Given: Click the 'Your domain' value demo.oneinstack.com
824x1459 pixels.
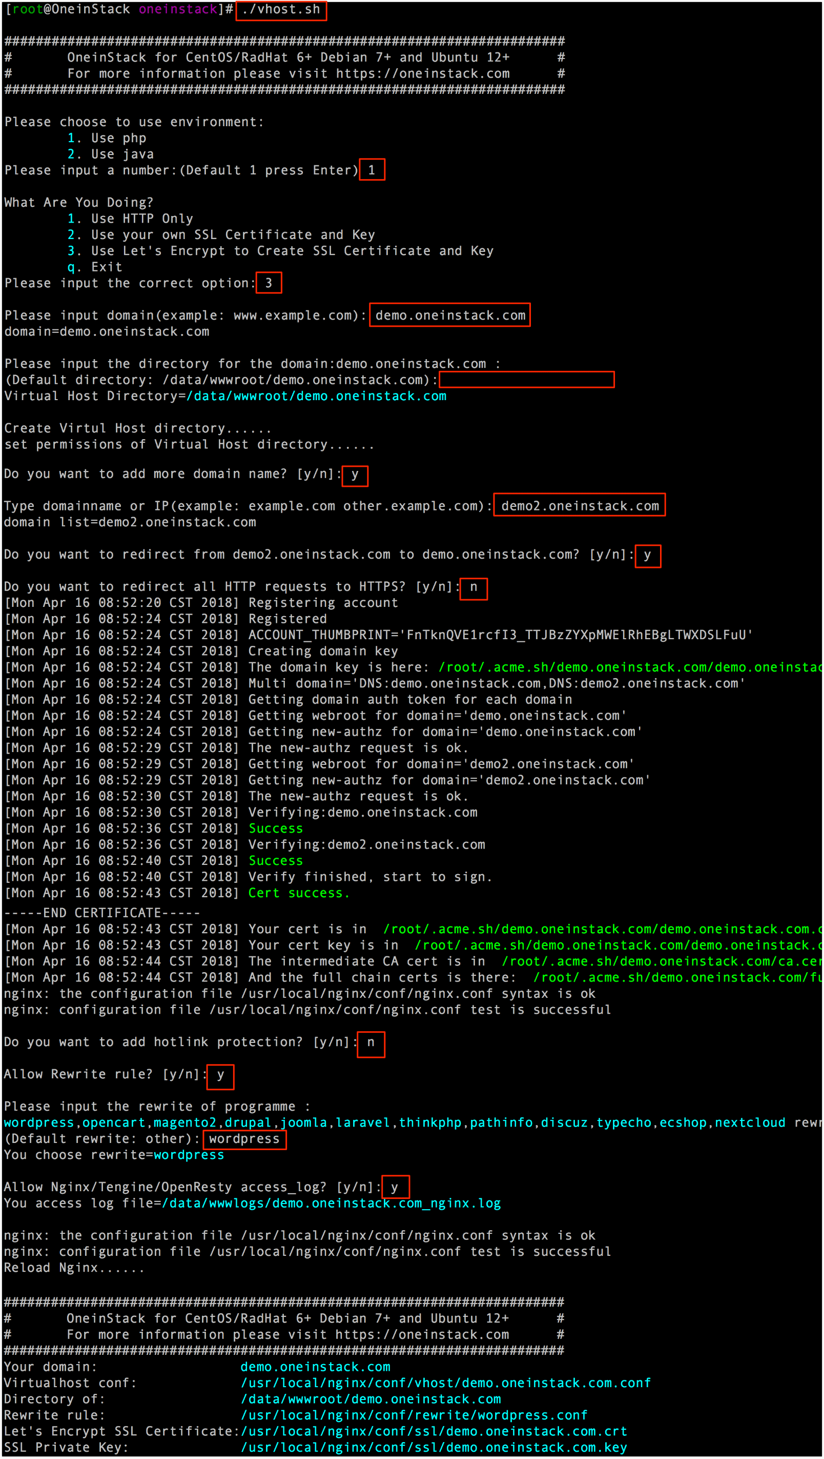Looking at the screenshot, I should tap(316, 1367).
